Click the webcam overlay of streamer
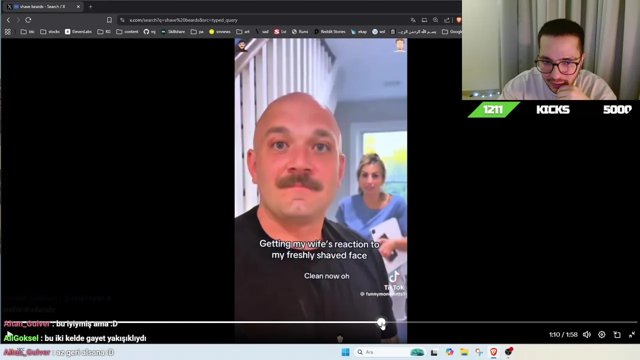The height and width of the screenshot is (360, 640). point(551,50)
